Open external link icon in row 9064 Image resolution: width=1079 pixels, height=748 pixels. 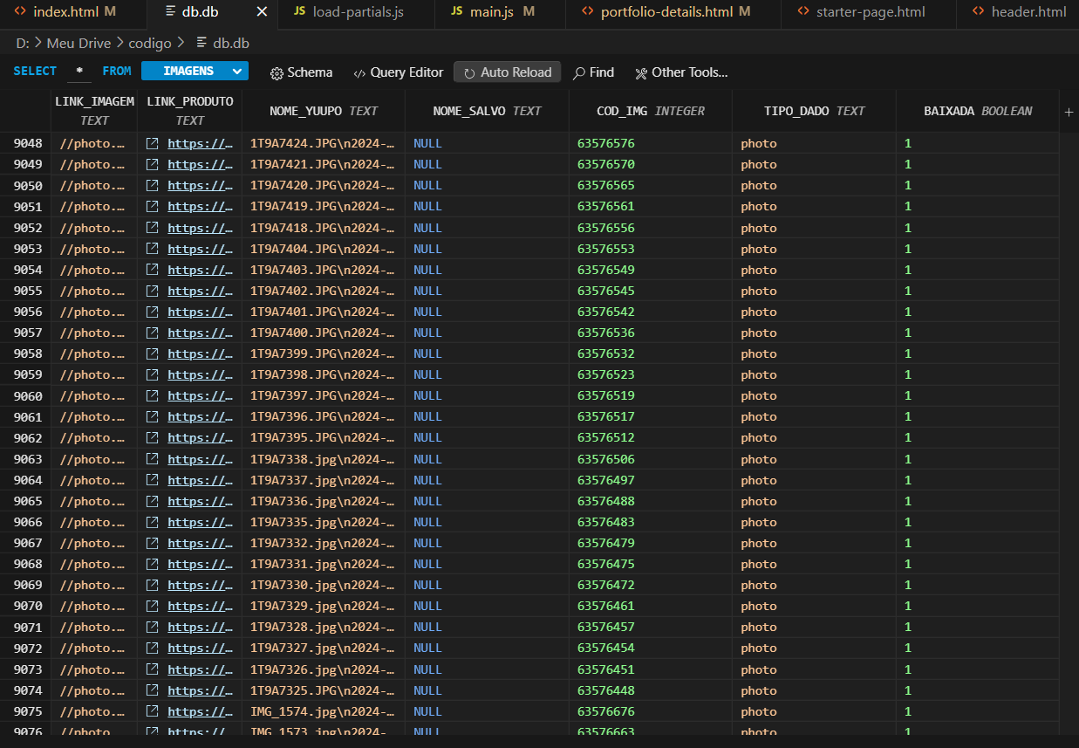pyautogui.click(x=153, y=480)
